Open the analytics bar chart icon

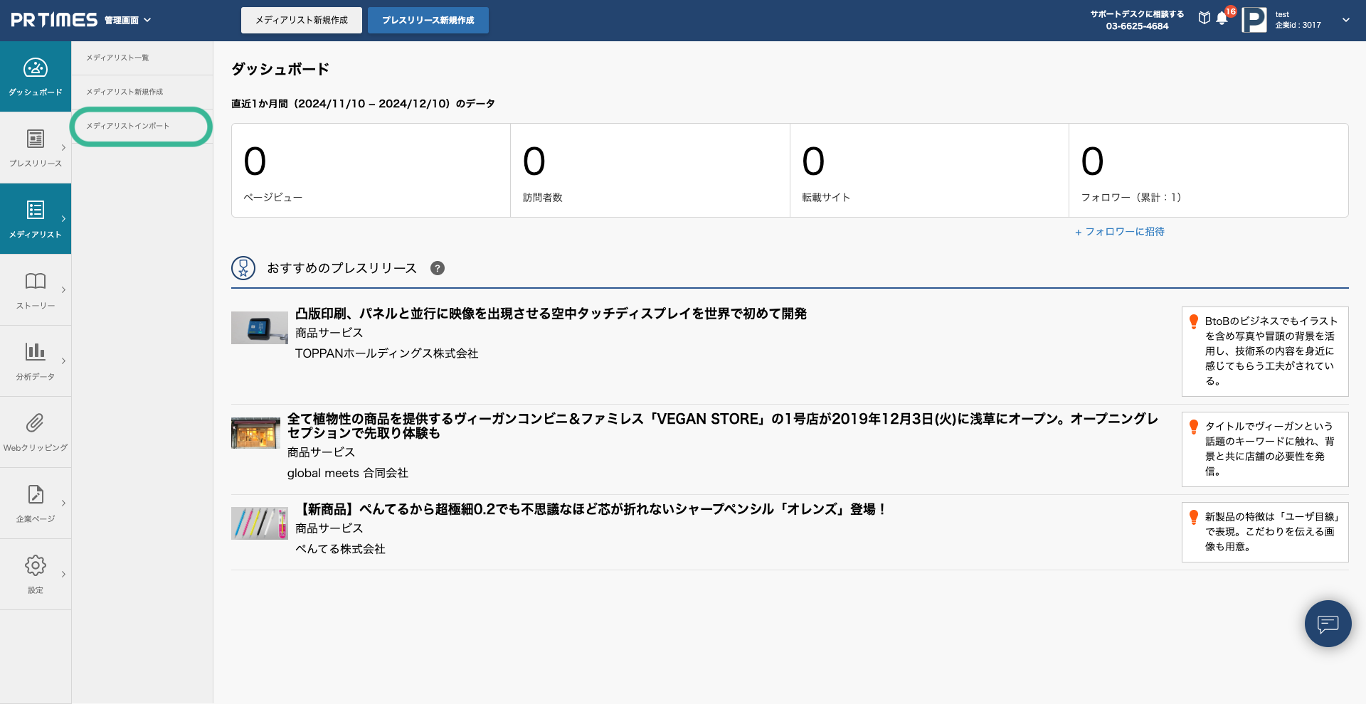pyautogui.click(x=35, y=351)
